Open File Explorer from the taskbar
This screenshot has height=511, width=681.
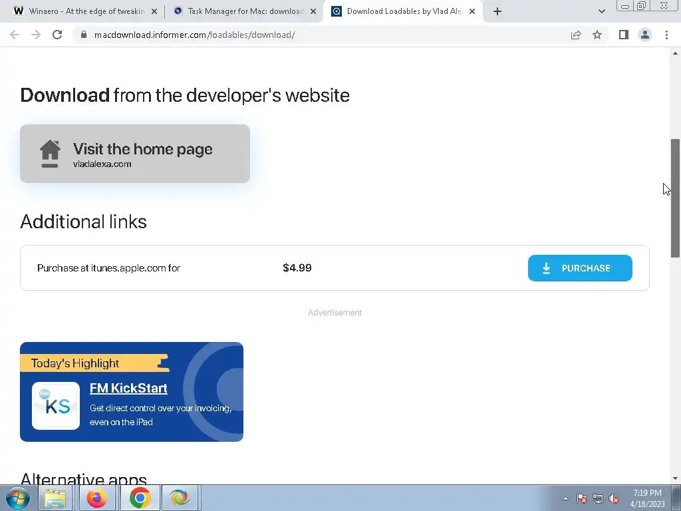55,498
